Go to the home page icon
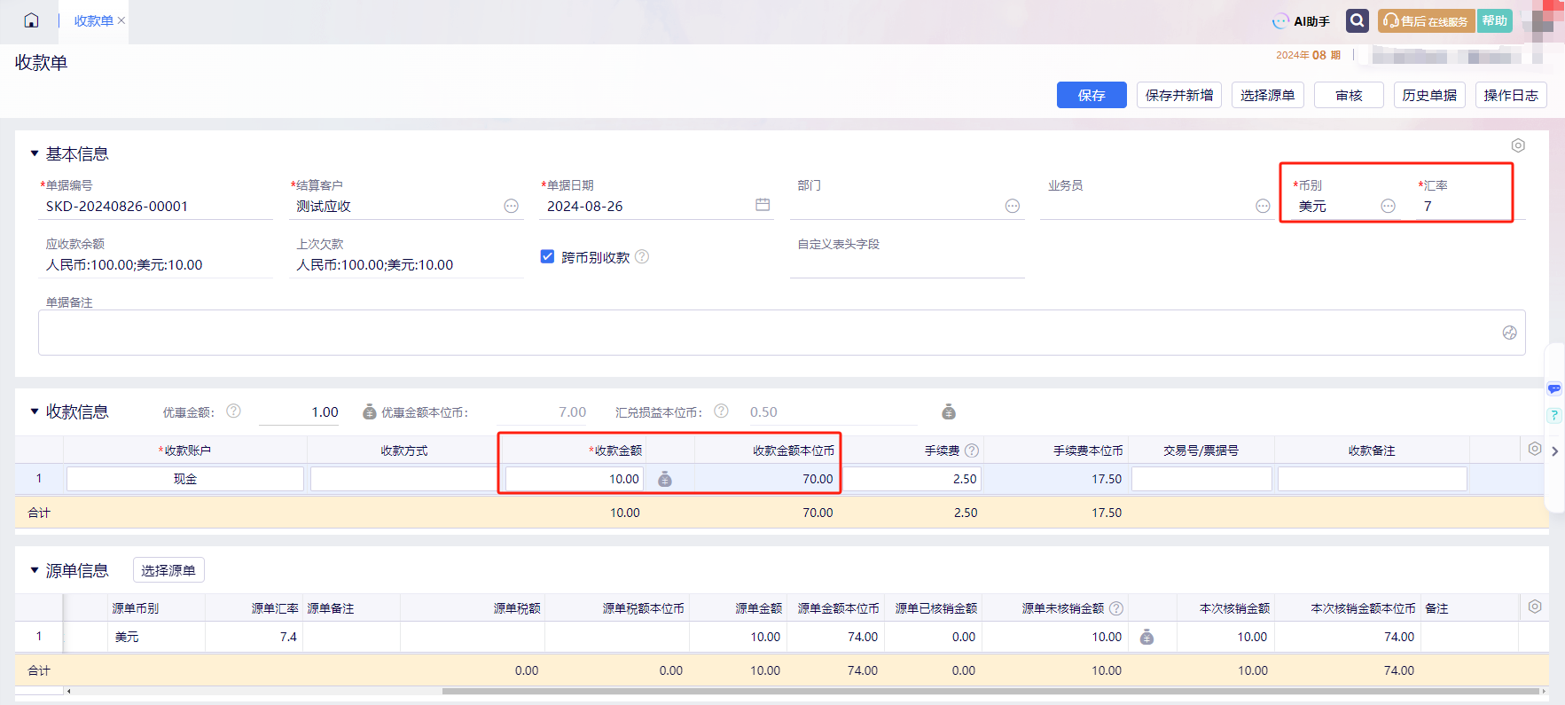Image resolution: width=1565 pixels, height=705 pixels. tap(31, 20)
